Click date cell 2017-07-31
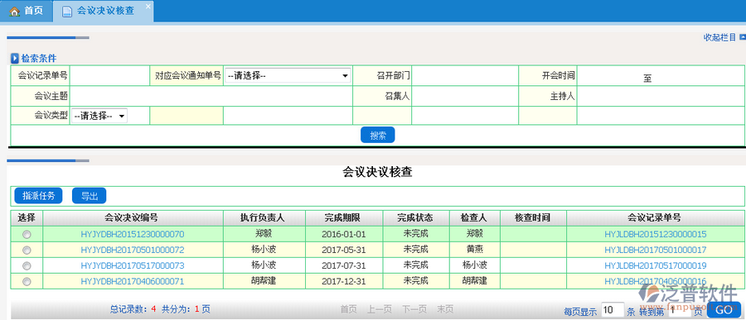746x320 pixels. coord(343,265)
